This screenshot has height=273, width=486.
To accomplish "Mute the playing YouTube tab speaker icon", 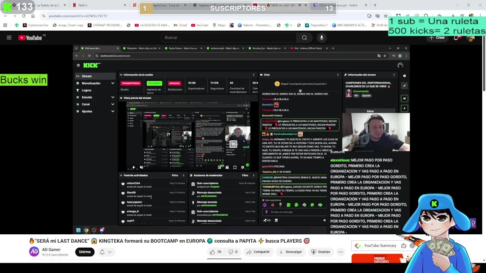I will (x=300, y=5).
